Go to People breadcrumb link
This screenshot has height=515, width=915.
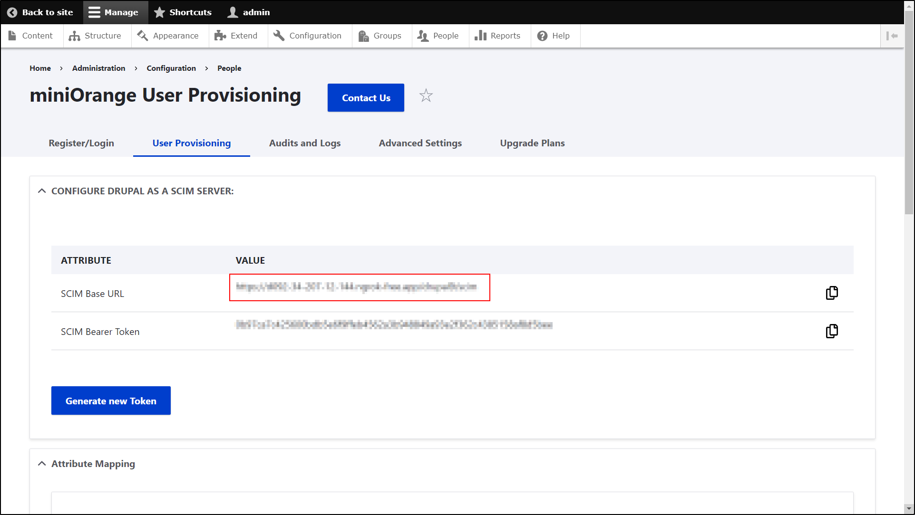(x=229, y=68)
